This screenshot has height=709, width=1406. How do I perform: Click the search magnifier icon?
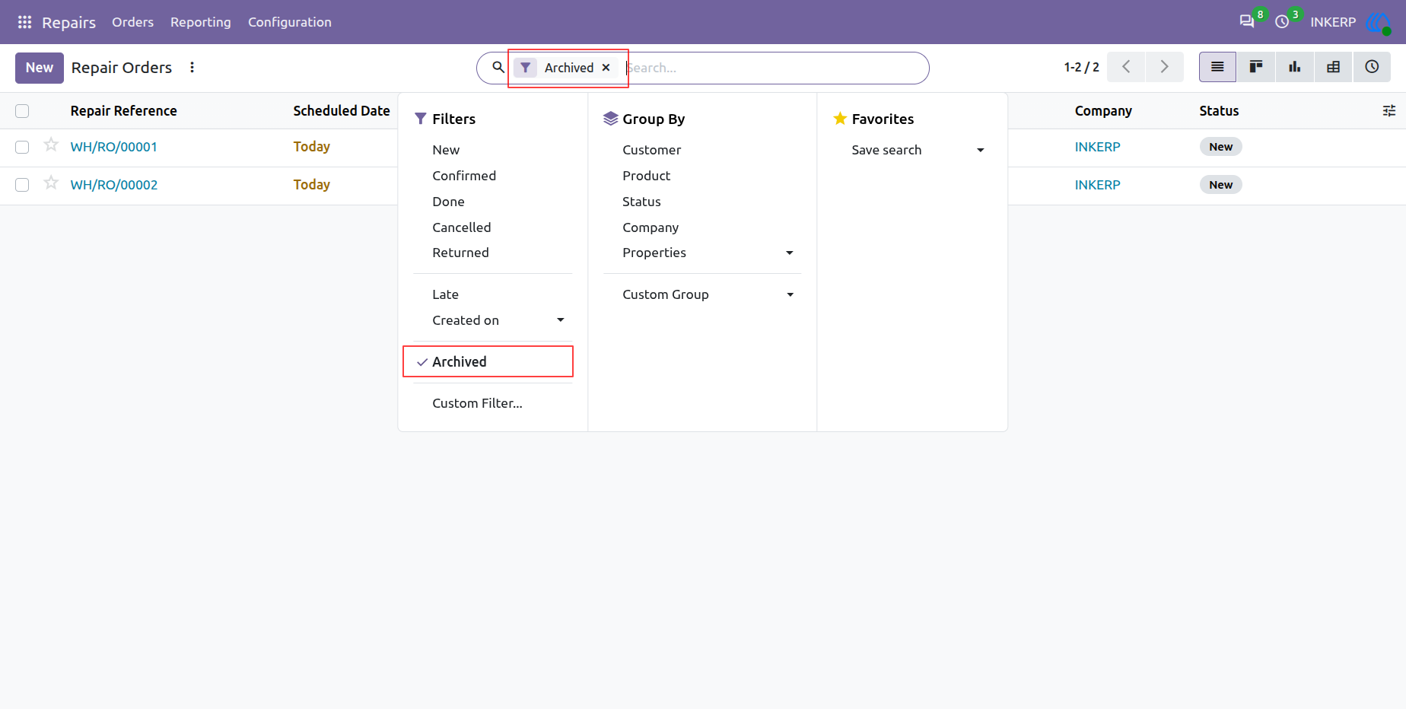pyautogui.click(x=498, y=67)
